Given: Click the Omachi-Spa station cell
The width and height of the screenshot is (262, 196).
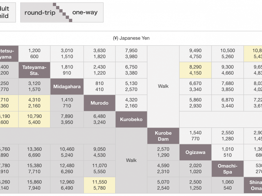Looking at the screenshot, I should point(227,169).
